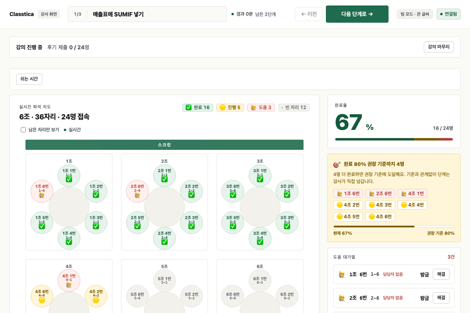Start a break with 쉬는 시간
This screenshot has width=470, height=313.
point(29,79)
